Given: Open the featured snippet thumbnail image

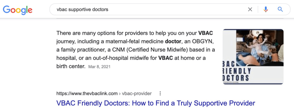Looking at the screenshot, I should pos(253,56).
